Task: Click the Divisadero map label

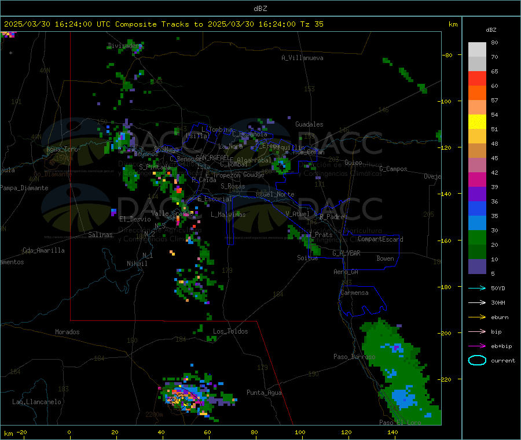Action: [x=124, y=46]
